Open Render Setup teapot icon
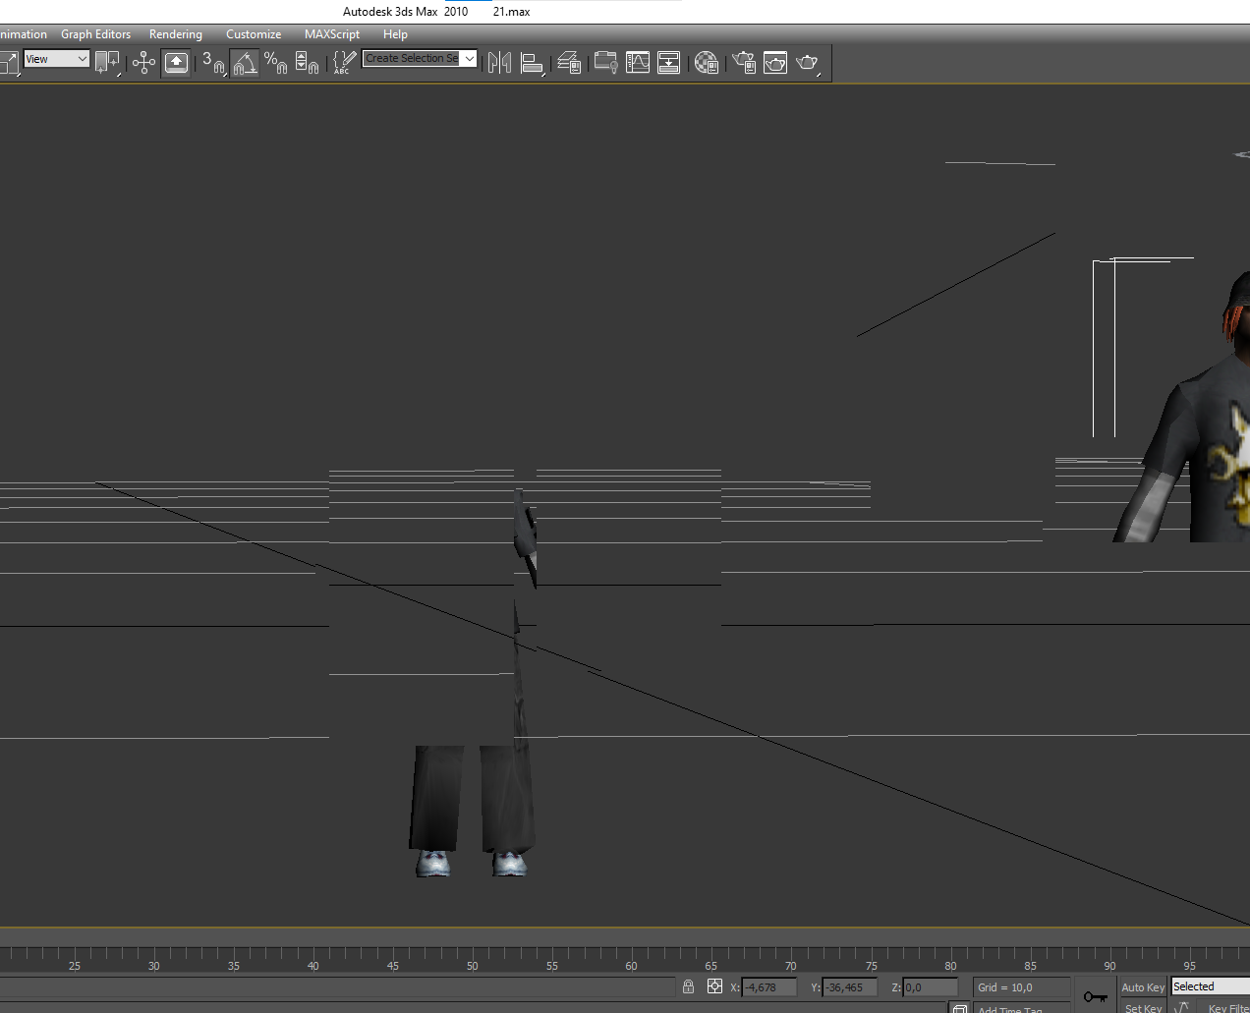The width and height of the screenshot is (1250, 1013). (x=744, y=63)
